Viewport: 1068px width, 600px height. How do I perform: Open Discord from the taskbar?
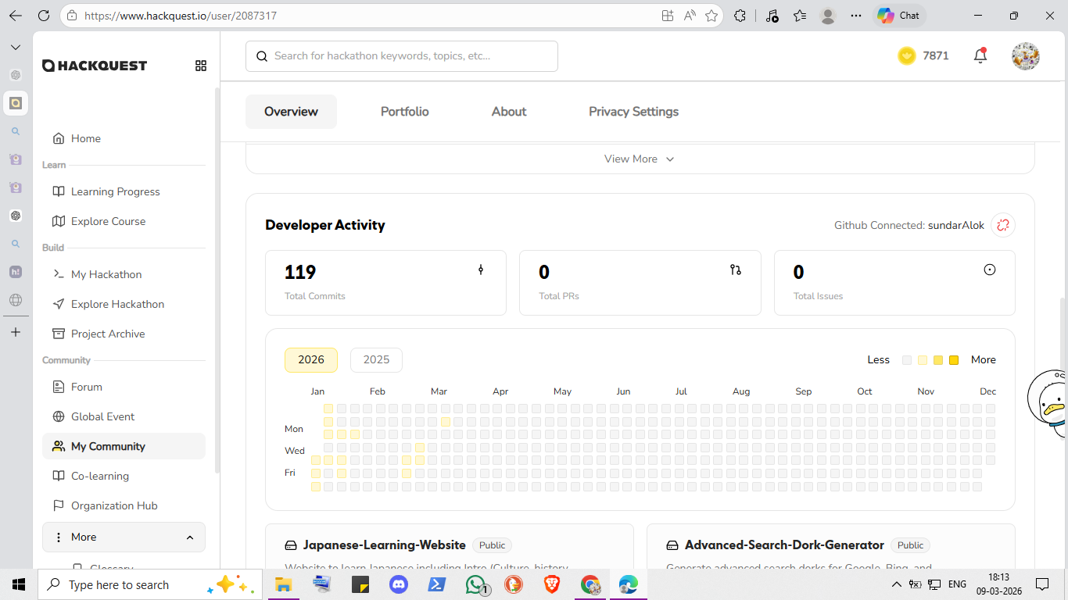coord(399,584)
